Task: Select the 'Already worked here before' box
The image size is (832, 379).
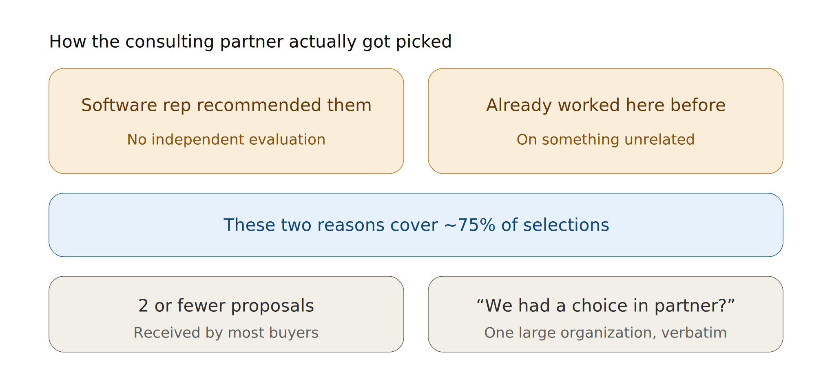Action: click(x=606, y=121)
